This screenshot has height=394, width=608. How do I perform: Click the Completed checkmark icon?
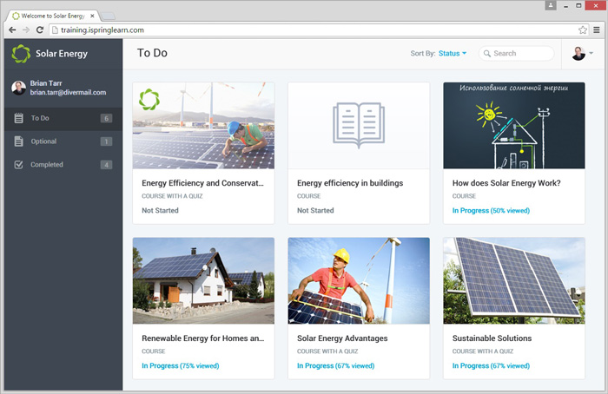(18, 165)
